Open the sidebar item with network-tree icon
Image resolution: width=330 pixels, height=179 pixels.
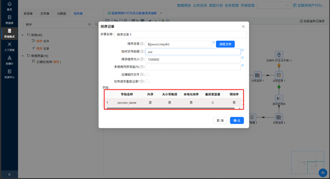coord(9,61)
